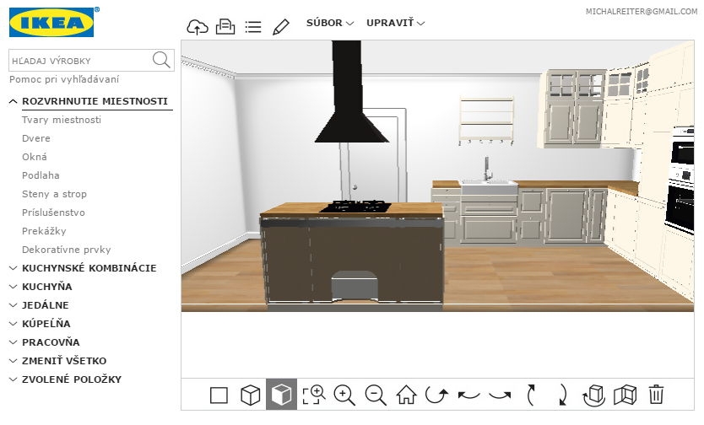Open the item list icon
The image size is (704, 425).
click(252, 26)
